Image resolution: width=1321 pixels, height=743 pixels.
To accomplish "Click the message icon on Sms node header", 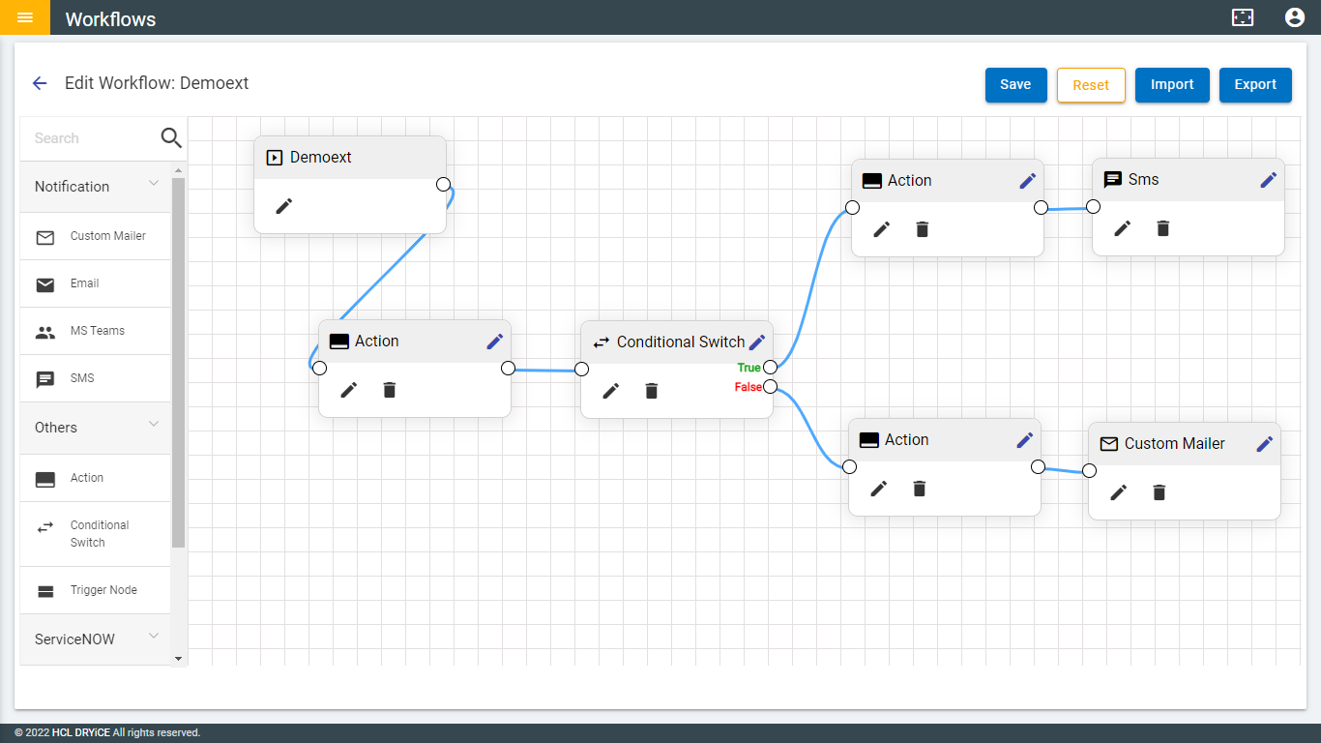I will pyautogui.click(x=1113, y=180).
